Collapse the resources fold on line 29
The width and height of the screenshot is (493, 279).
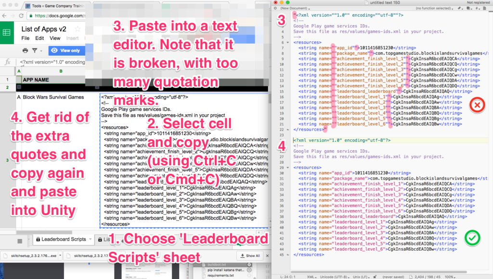(x=287, y=168)
